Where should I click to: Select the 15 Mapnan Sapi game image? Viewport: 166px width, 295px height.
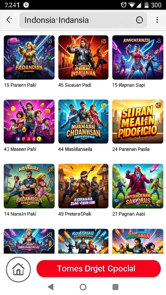(x=138, y=57)
